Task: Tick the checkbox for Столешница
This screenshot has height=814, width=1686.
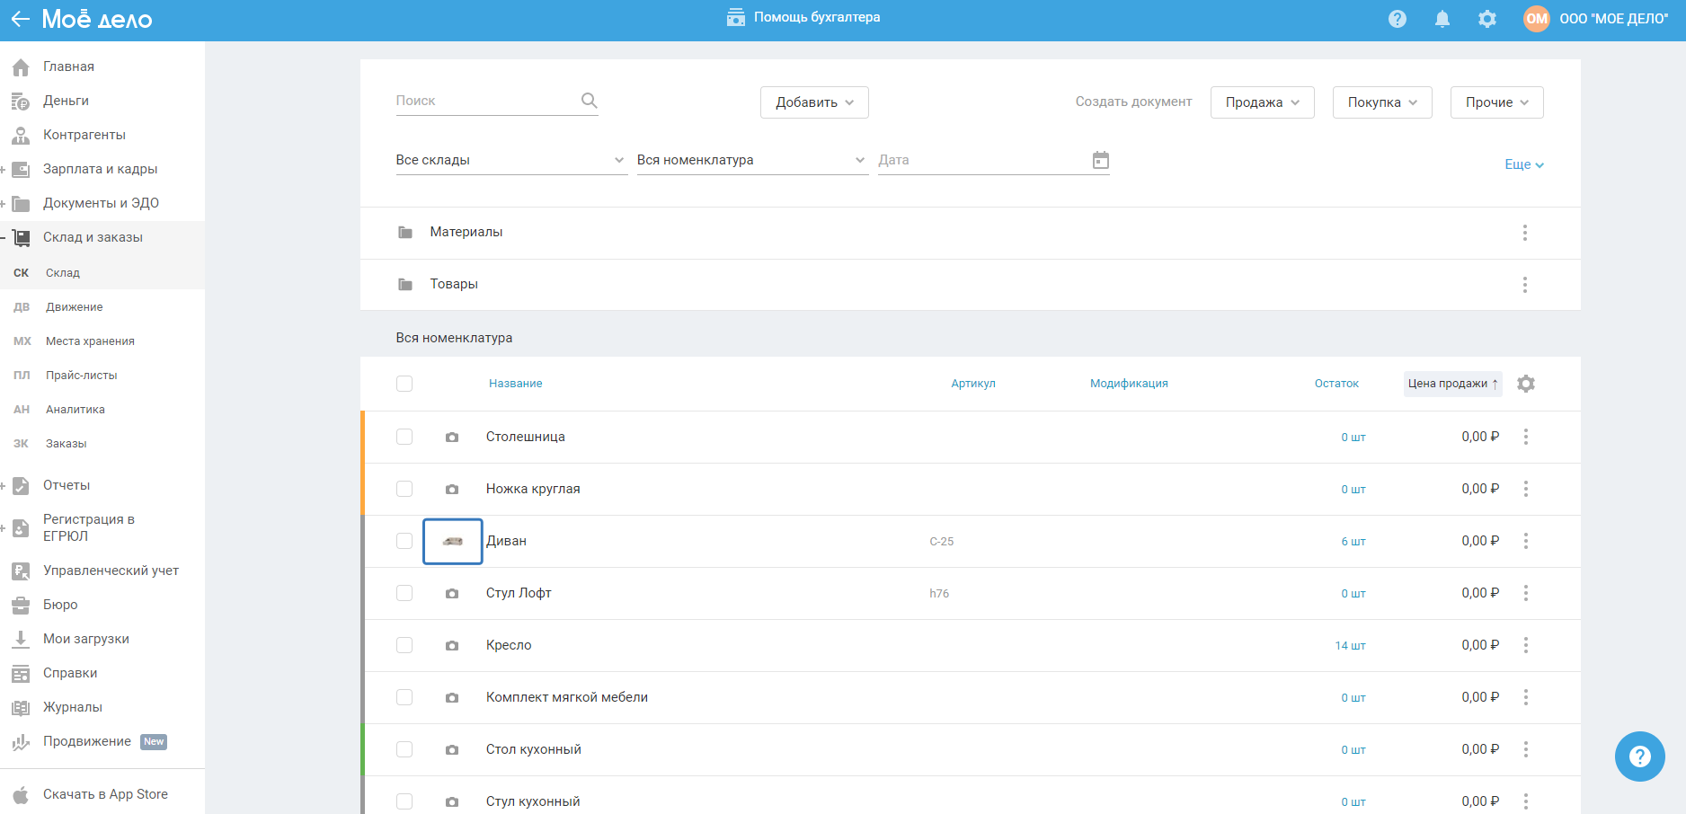Action: click(x=404, y=437)
